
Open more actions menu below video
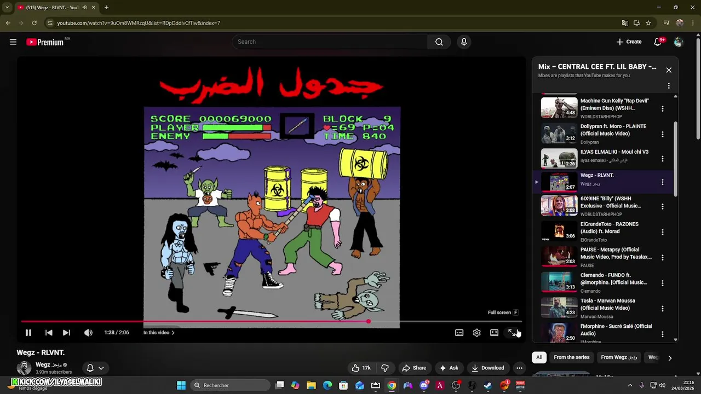pyautogui.click(x=519, y=368)
